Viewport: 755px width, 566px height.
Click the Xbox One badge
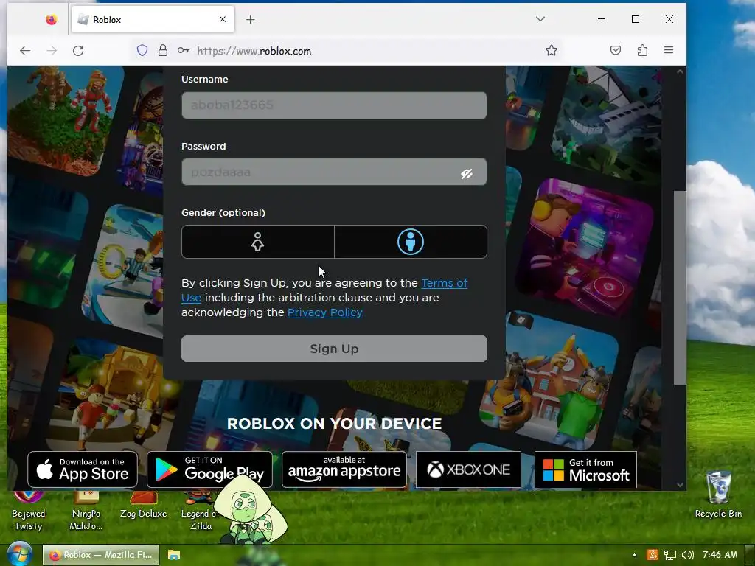(468, 469)
